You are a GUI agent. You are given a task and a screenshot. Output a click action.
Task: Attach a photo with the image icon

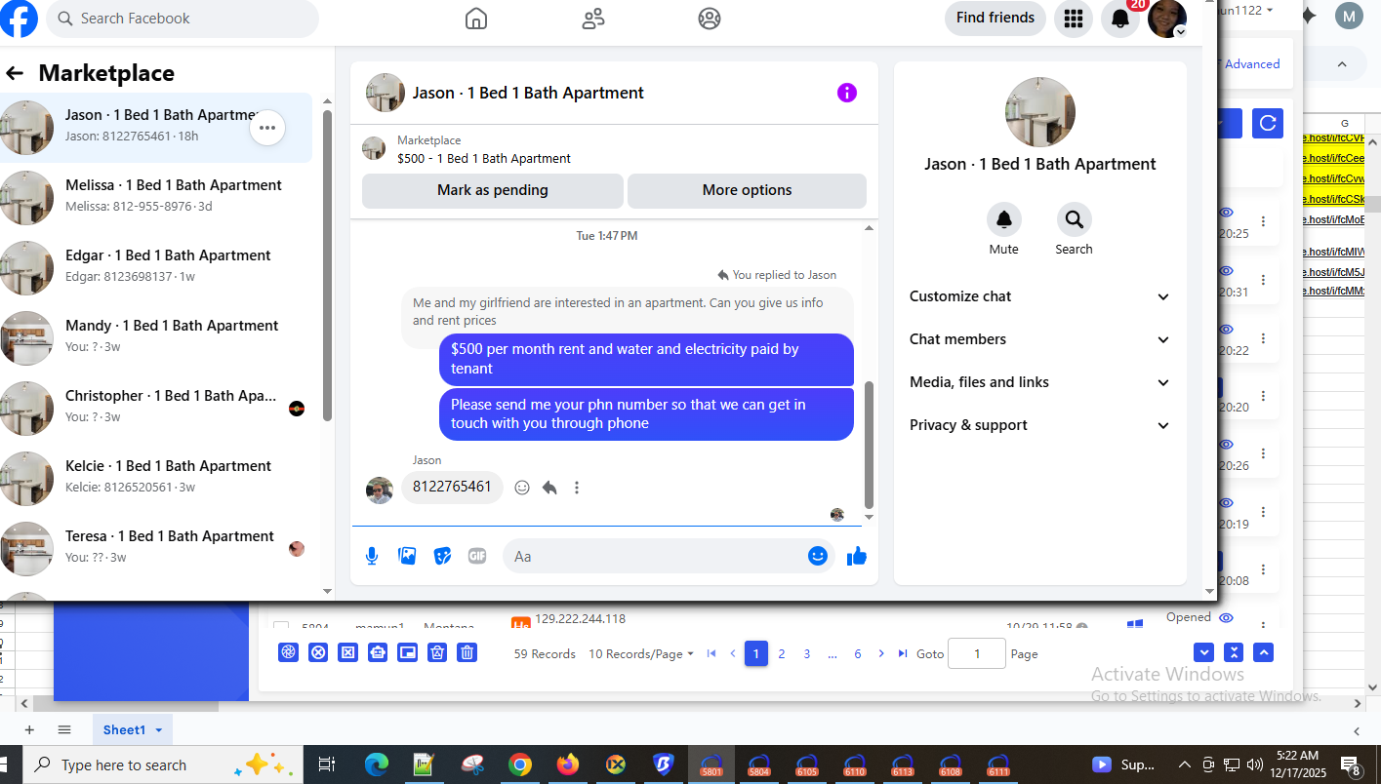coord(407,556)
